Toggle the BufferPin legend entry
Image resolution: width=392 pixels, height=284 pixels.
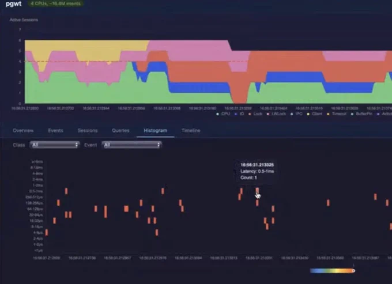point(361,114)
